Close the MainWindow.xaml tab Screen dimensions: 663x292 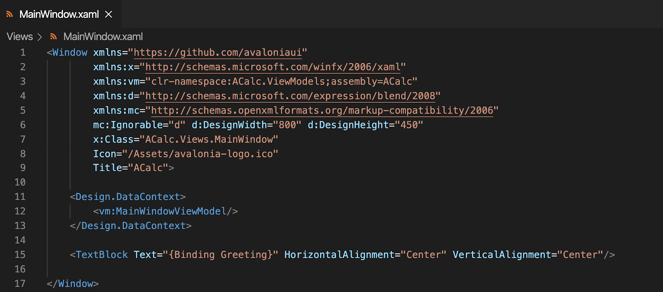pos(109,14)
